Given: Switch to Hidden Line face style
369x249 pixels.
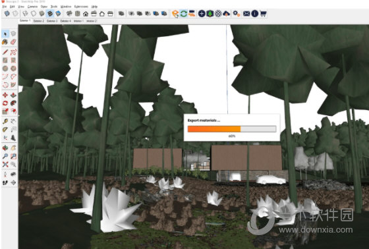Looking at the screenshot, I should [x=34, y=14].
